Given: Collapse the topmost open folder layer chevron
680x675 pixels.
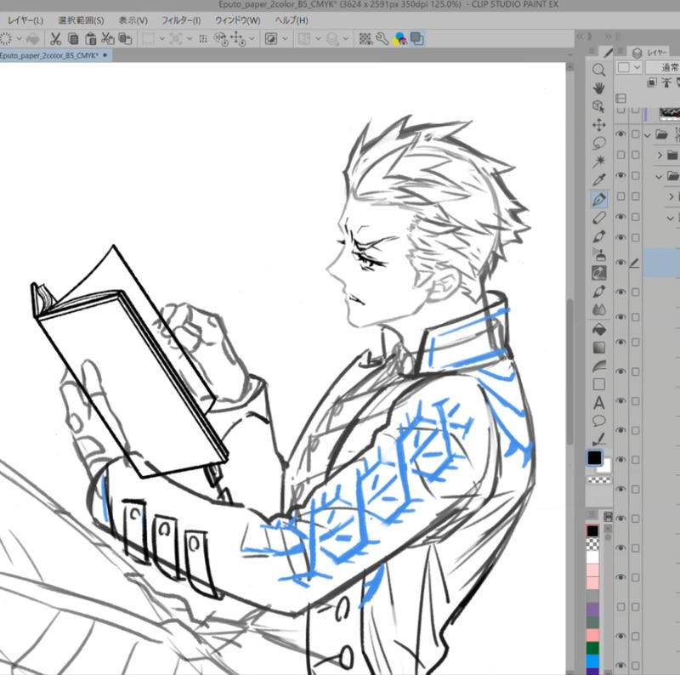Looking at the screenshot, I should click(x=648, y=135).
